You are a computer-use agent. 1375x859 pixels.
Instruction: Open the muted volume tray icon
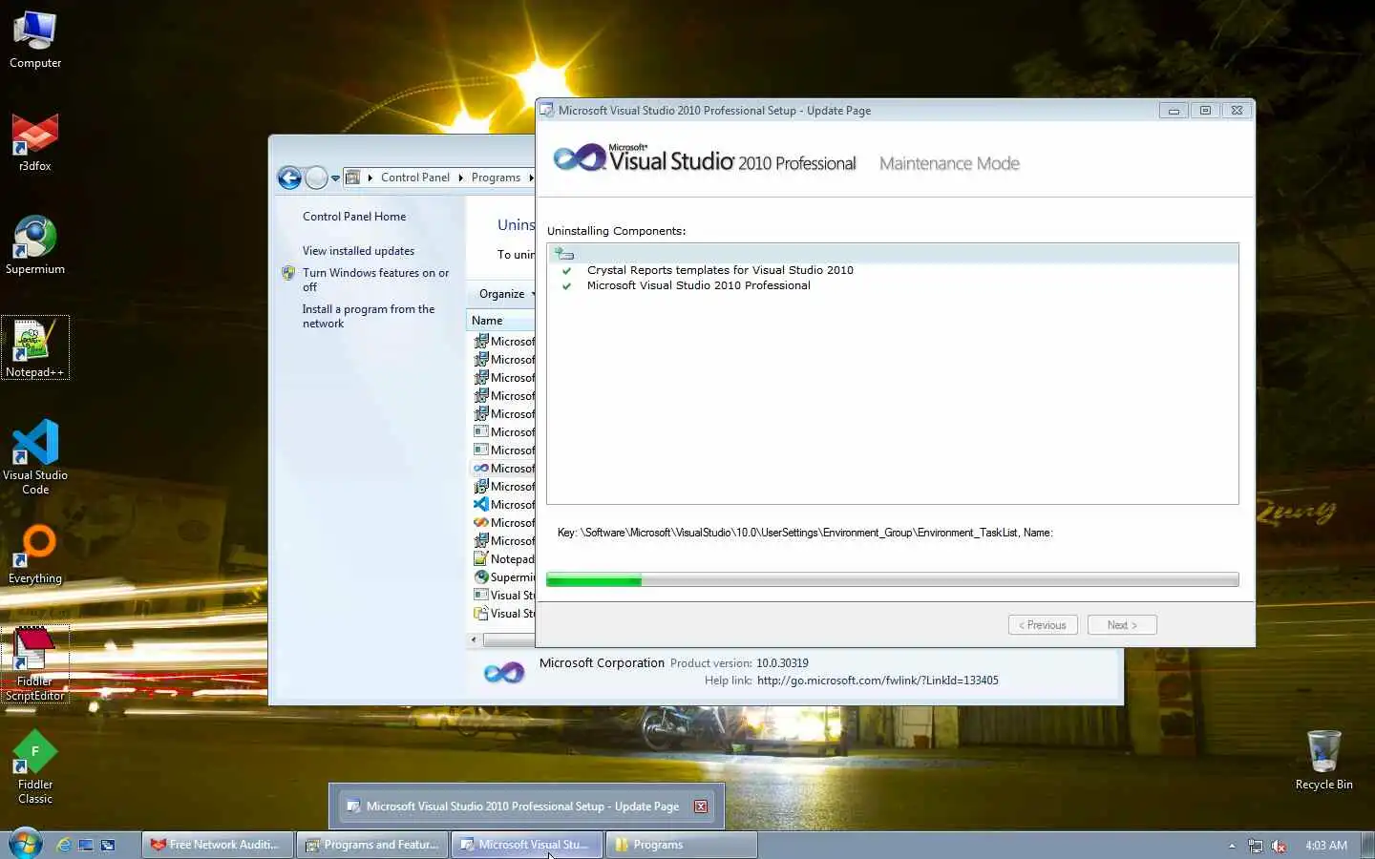(1279, 846)
